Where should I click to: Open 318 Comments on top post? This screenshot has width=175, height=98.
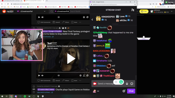44,22
